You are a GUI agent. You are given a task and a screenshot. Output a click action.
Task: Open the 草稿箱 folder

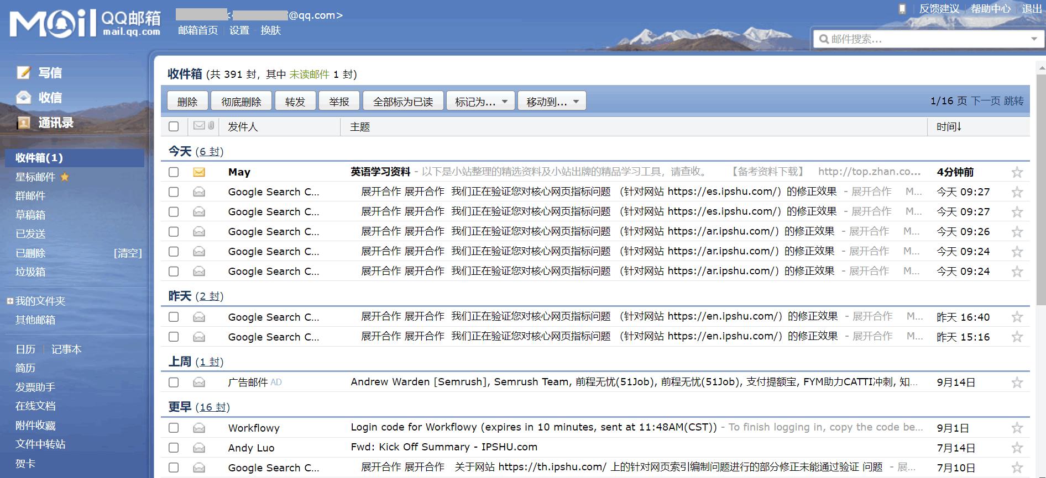(x=30, y=215)
